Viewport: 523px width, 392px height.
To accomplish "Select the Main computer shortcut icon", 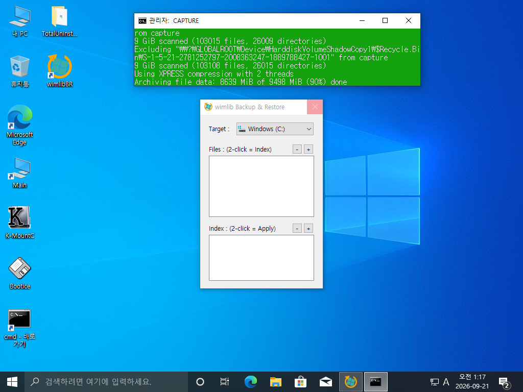I will click(x=20, y=173).
